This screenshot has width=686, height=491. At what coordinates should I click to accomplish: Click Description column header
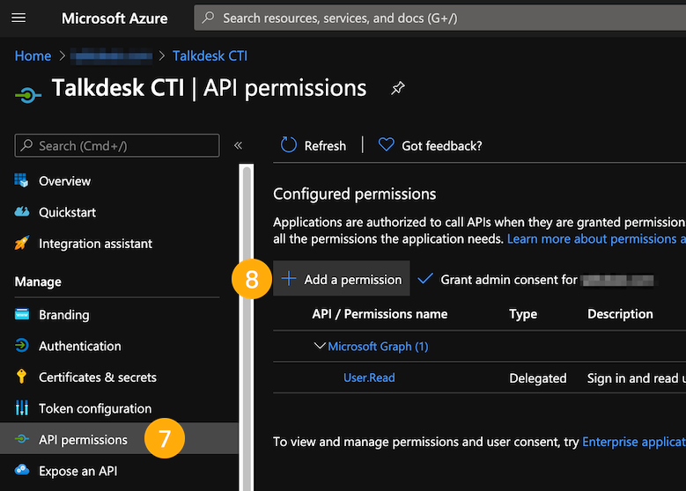[620, 314]
